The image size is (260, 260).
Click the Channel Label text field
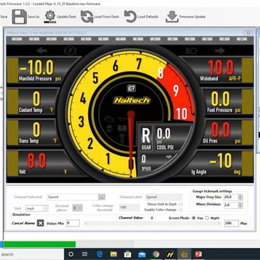[164, 197]
